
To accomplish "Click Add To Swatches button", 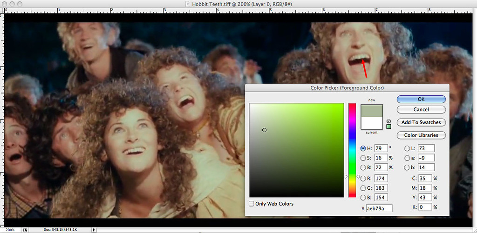I will pos(421,122).
